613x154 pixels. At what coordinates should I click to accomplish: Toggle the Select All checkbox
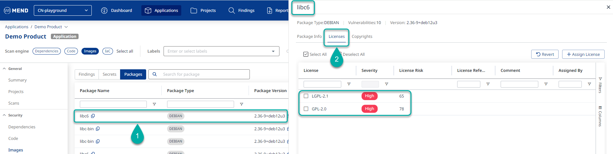[x=306, y=55]
